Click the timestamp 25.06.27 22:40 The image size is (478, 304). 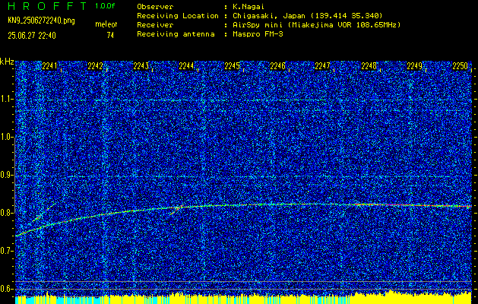[32, 36]
